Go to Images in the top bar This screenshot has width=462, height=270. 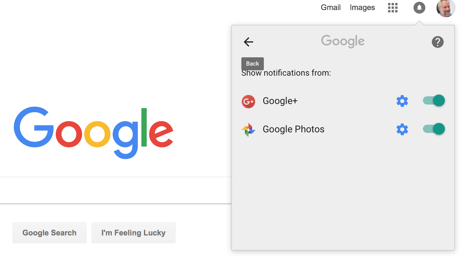click(x=362, y=8)
